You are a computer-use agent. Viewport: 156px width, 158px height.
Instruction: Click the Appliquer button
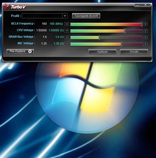pyautogui.click(x=102, y=52)
